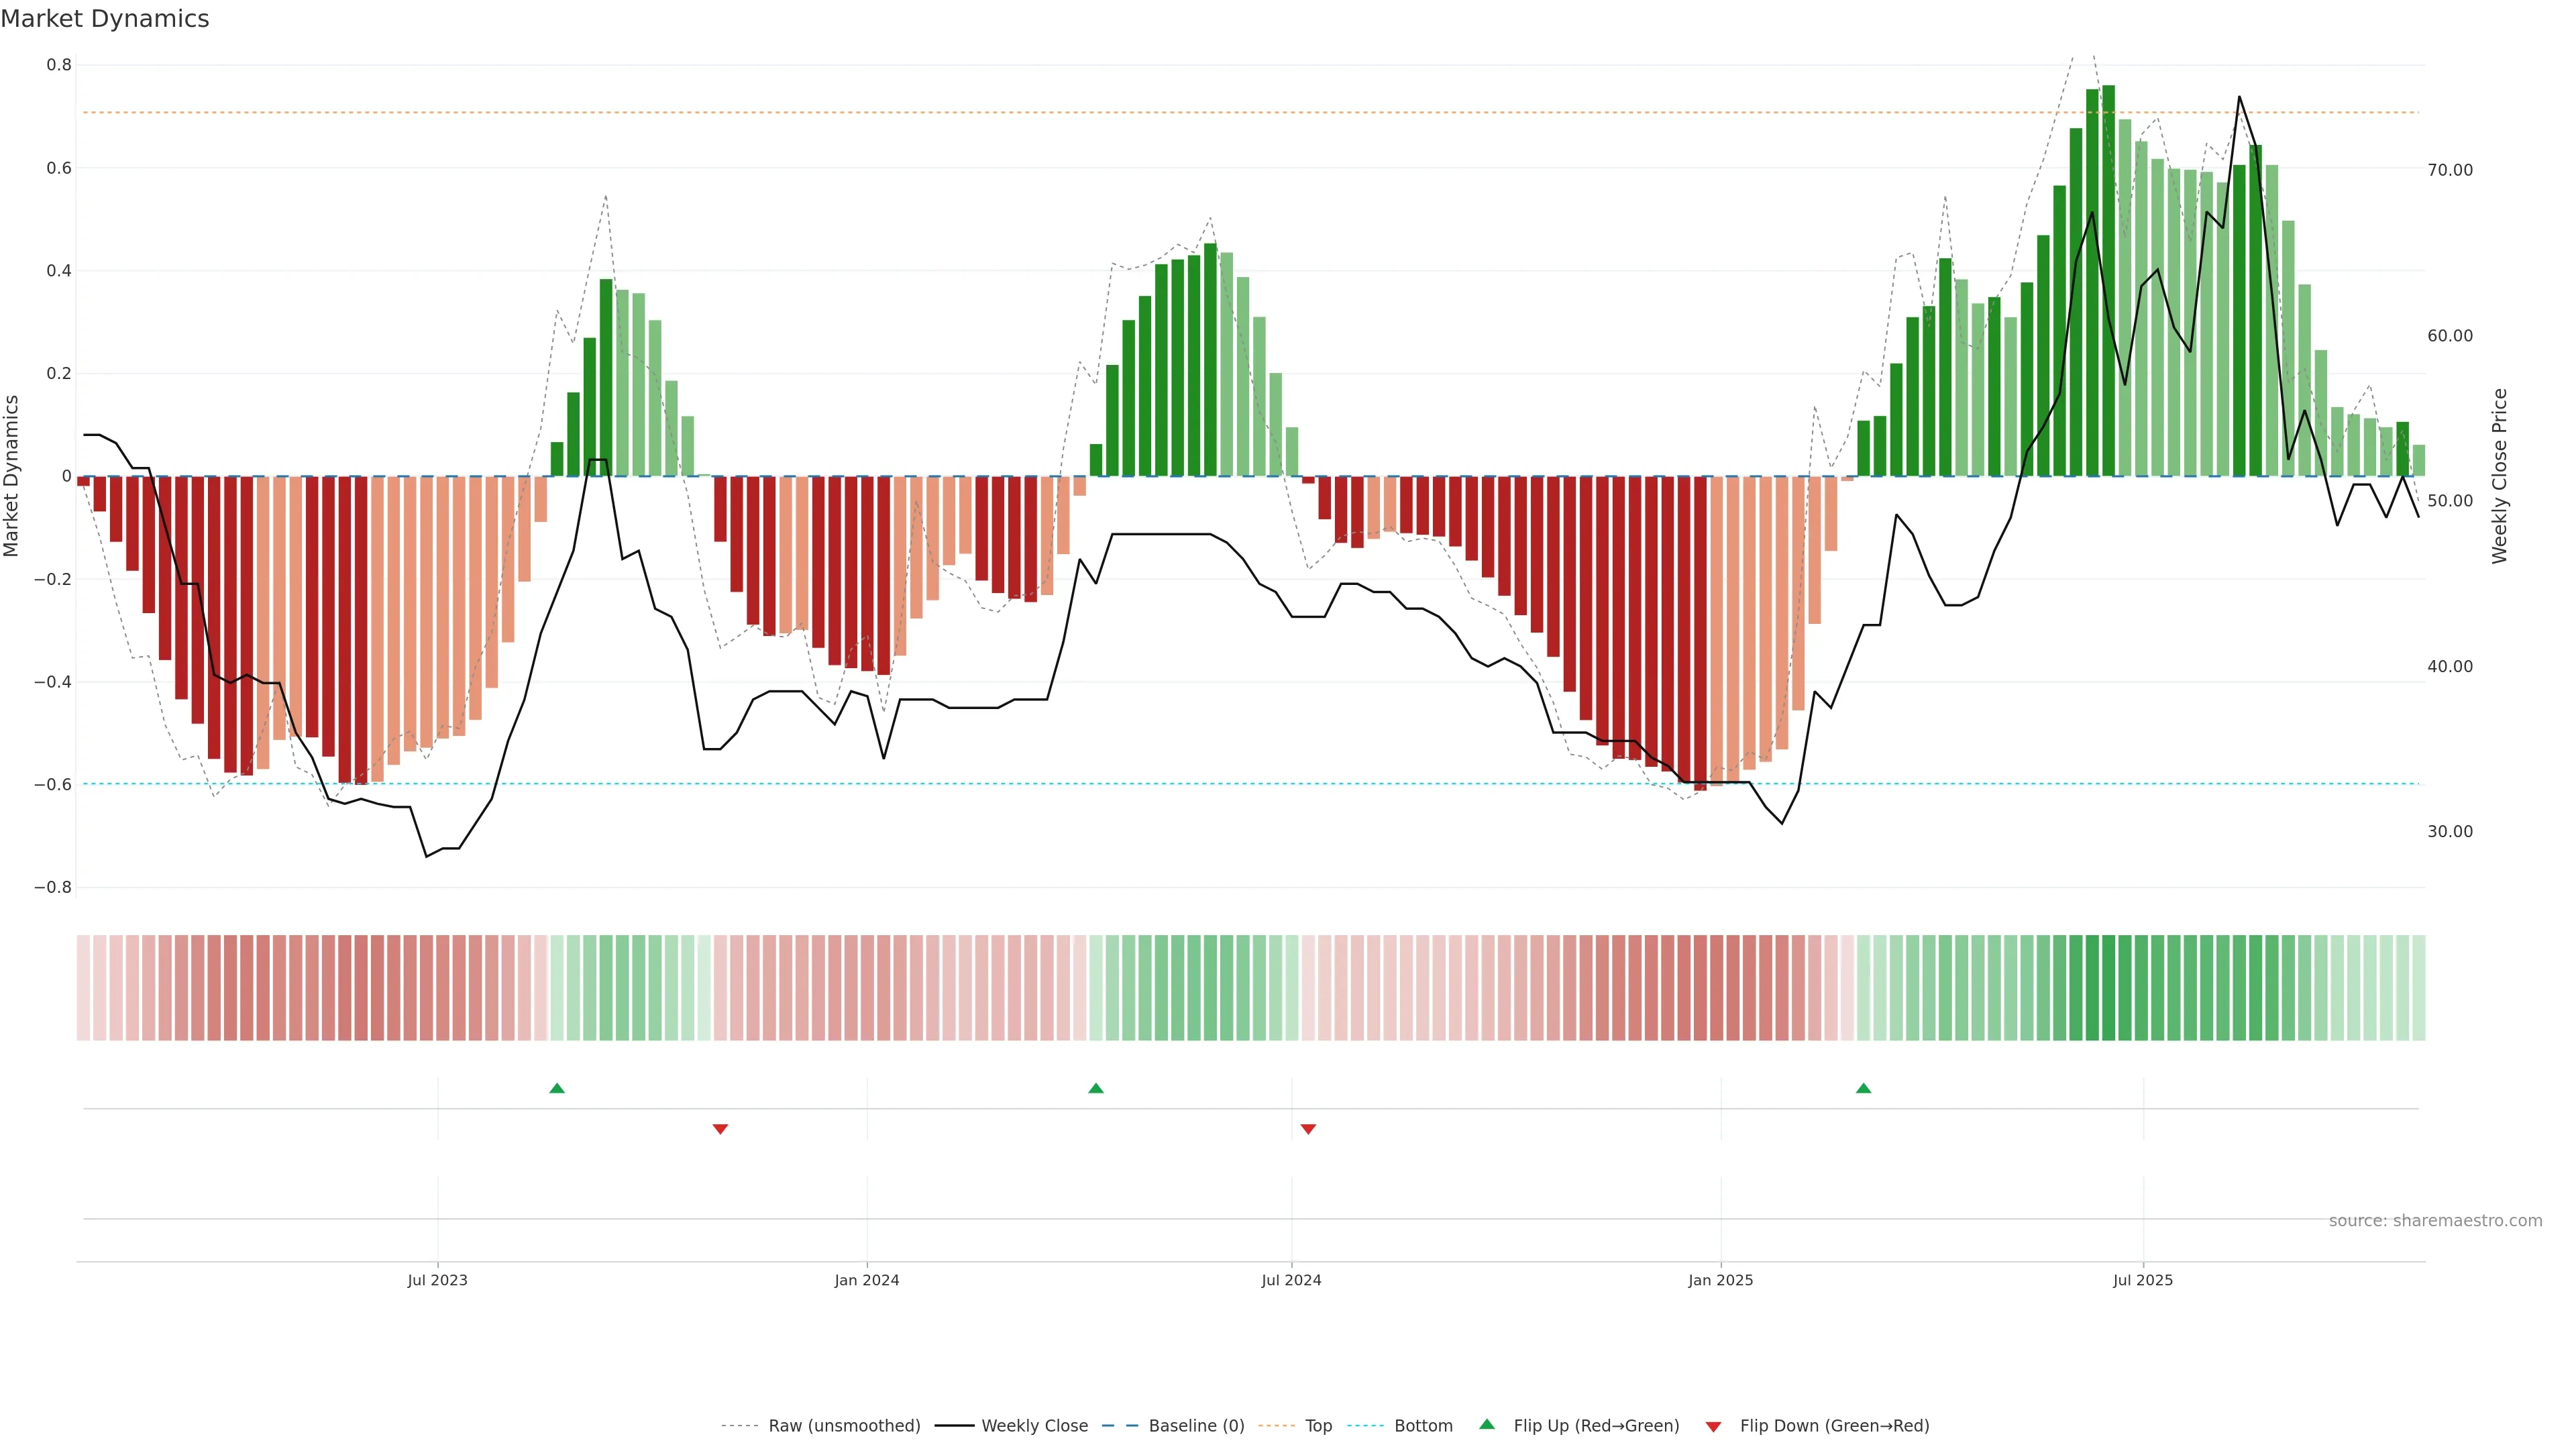Toggle the Bottom threshold legend entry
This screenshot has width=2576, height=1449.
(x=1423, y=1426)
